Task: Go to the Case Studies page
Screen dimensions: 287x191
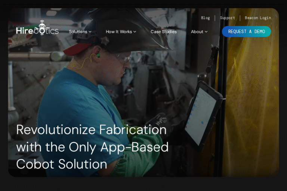Action: pos(163,32)
